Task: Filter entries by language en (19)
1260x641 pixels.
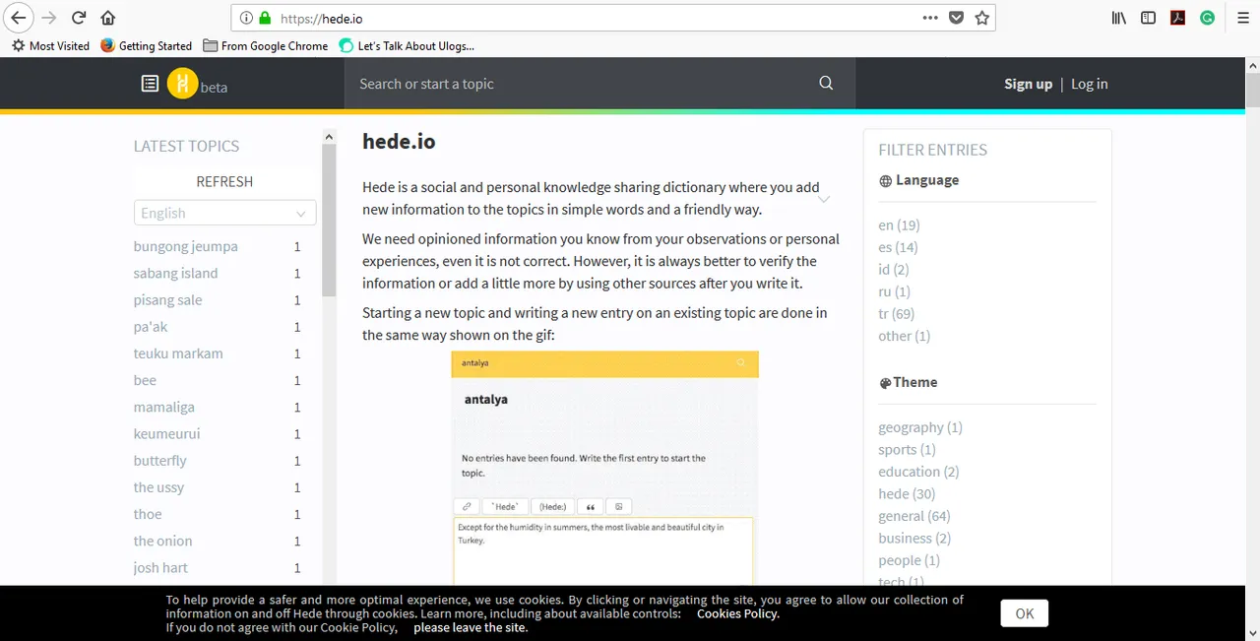Action: pos(899,224)
